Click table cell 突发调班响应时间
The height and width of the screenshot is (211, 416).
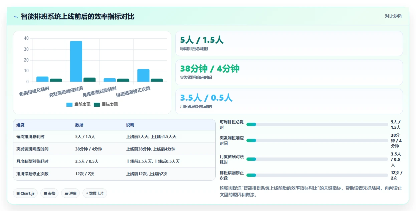tap(32, 149)
